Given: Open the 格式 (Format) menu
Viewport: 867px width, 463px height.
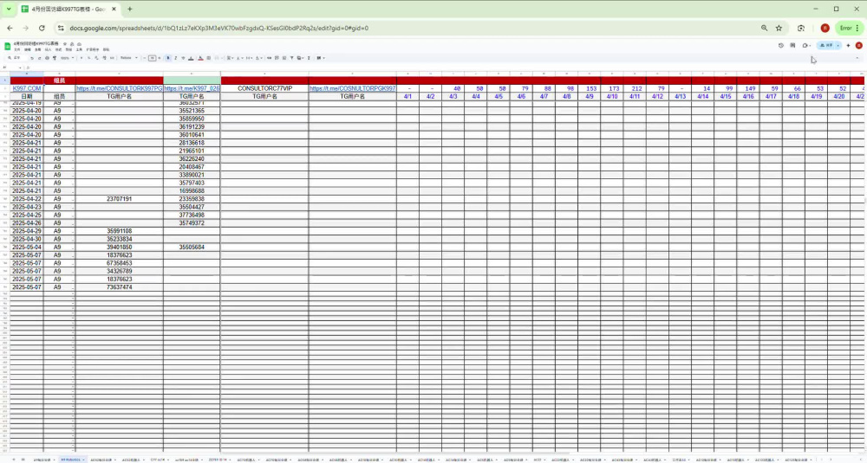Looking at the screenshot, I should [x=58, y=49].
